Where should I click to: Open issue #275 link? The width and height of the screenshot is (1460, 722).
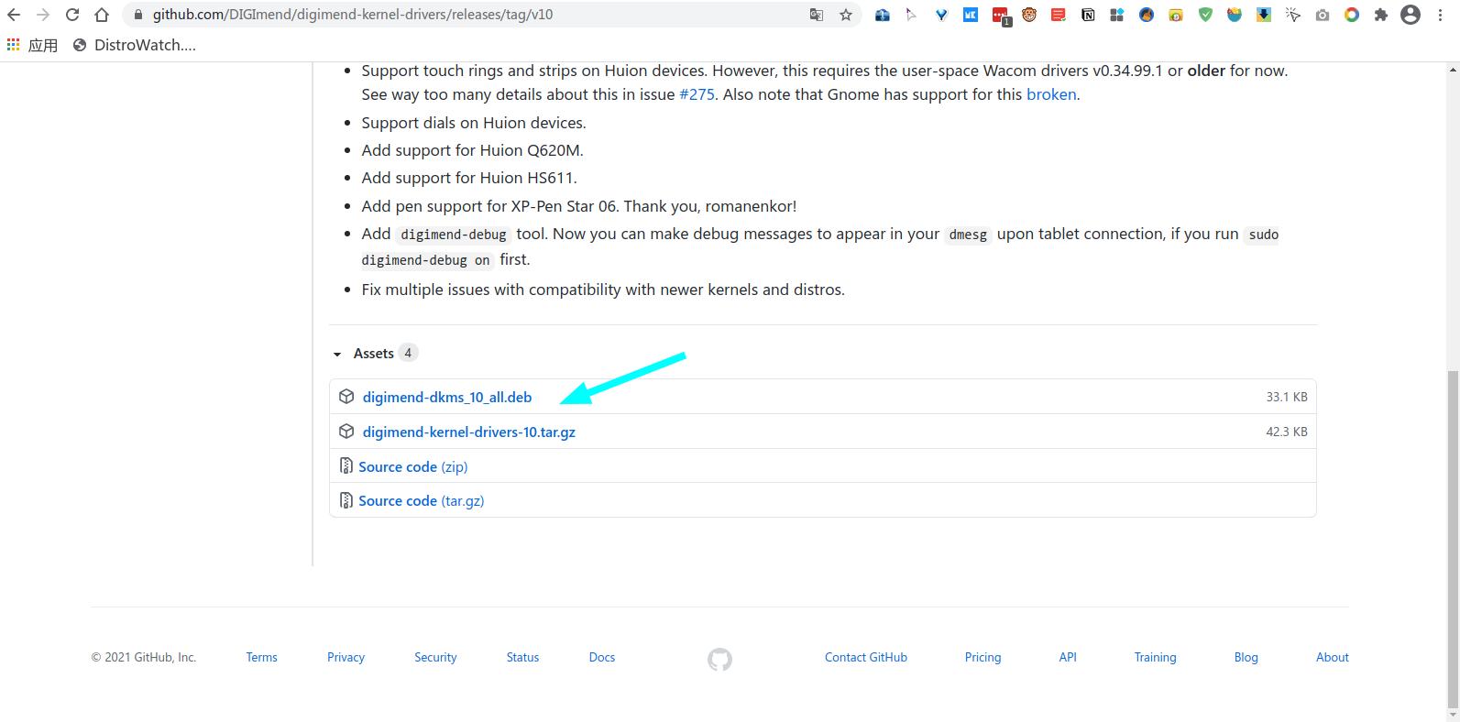point(697,94)
